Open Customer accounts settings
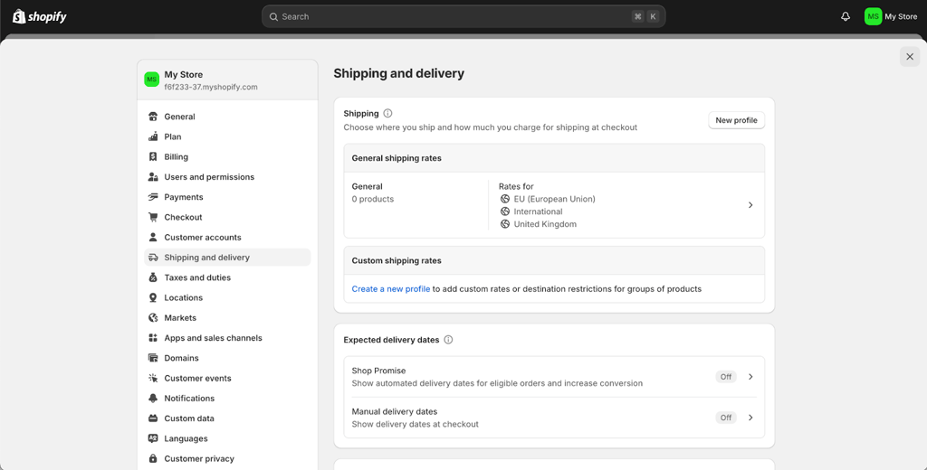The height and width of the screenshot is (470, 927). point(227,237)
